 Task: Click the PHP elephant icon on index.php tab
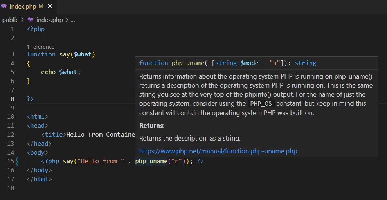(x=4, y=6)
